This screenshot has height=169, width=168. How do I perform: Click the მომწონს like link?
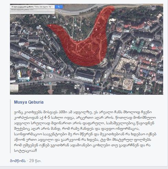point(18,161)
